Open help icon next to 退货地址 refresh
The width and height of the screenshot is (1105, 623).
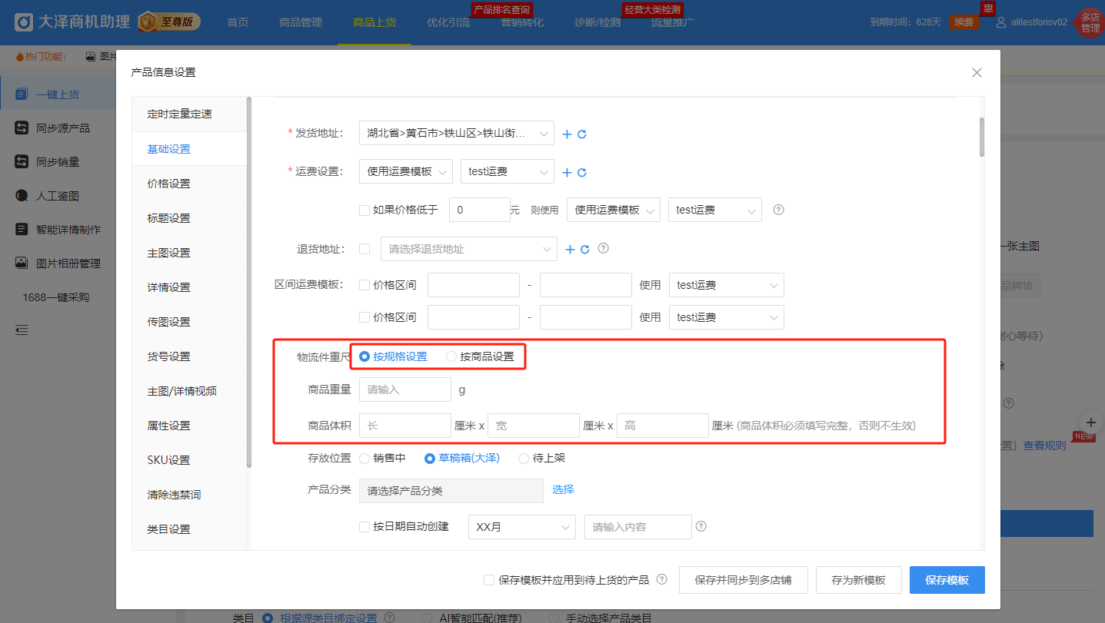tap(604, 249)
